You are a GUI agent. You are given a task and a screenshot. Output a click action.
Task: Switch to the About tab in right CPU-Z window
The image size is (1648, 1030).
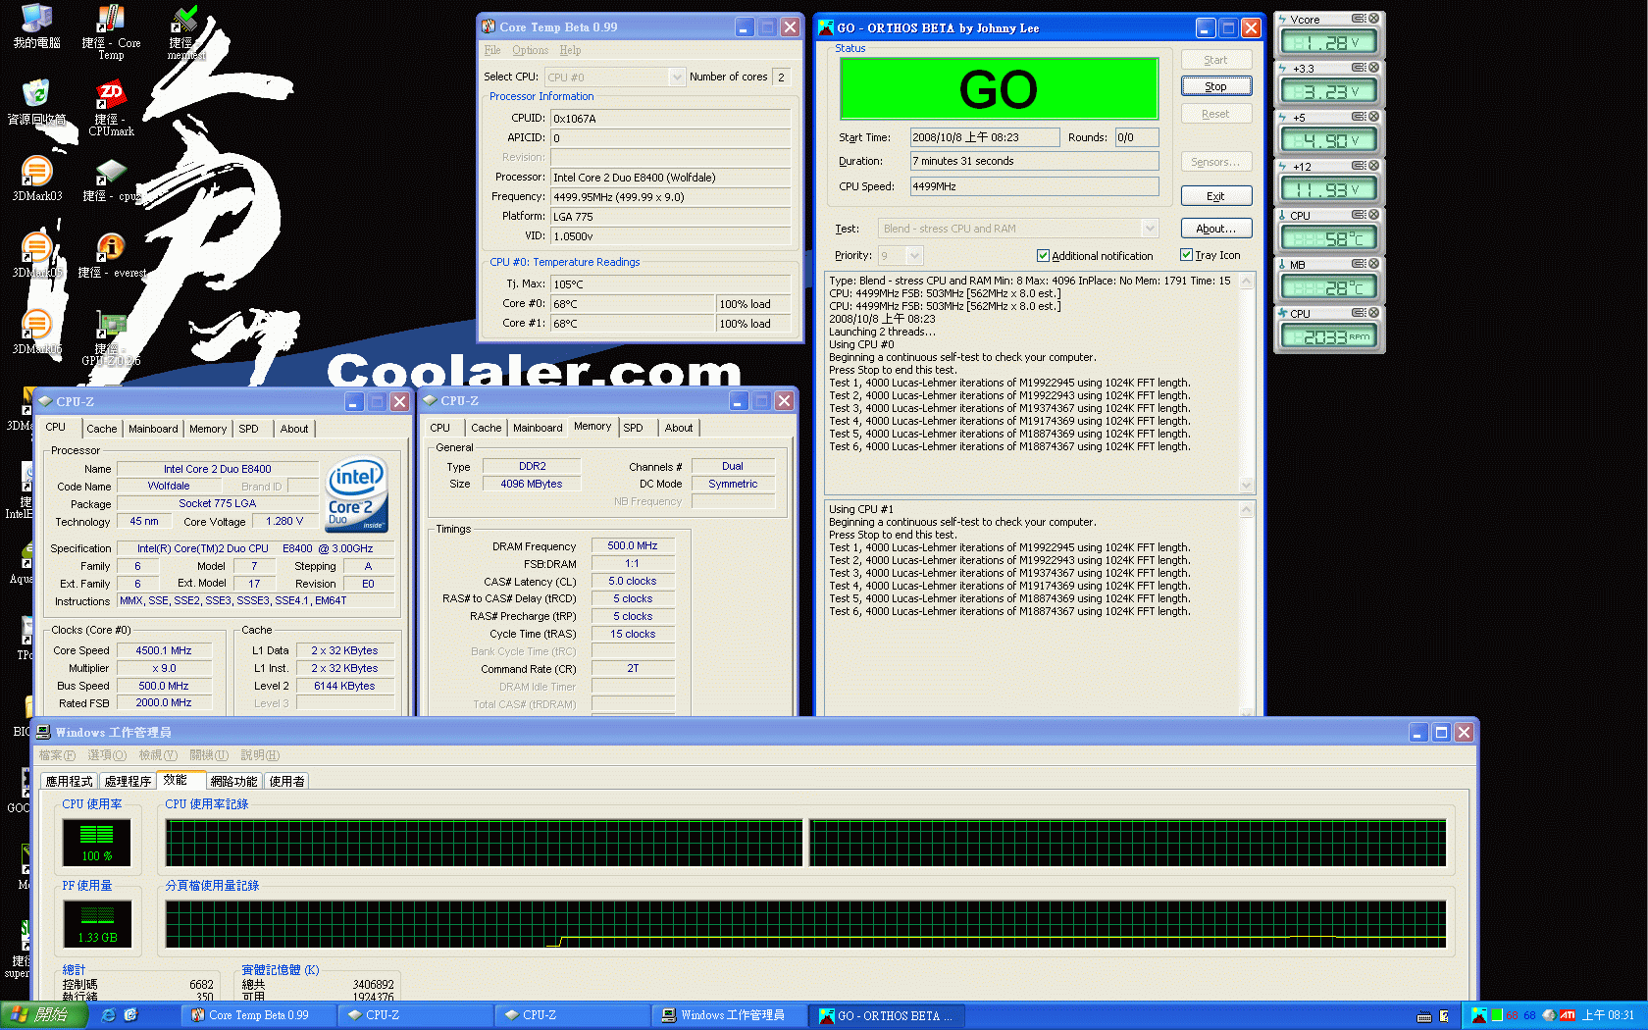[679, 428]
